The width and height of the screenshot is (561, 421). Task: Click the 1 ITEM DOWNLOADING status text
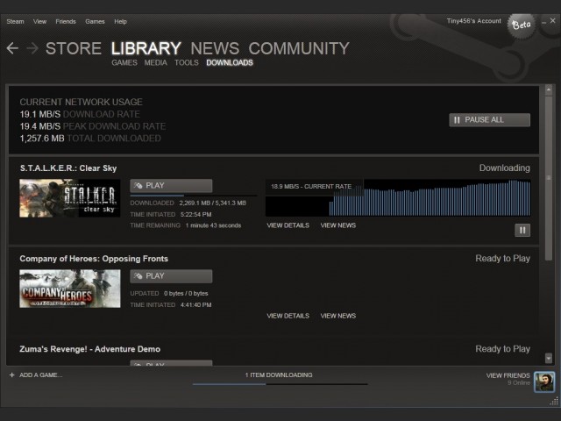point(279,375)
